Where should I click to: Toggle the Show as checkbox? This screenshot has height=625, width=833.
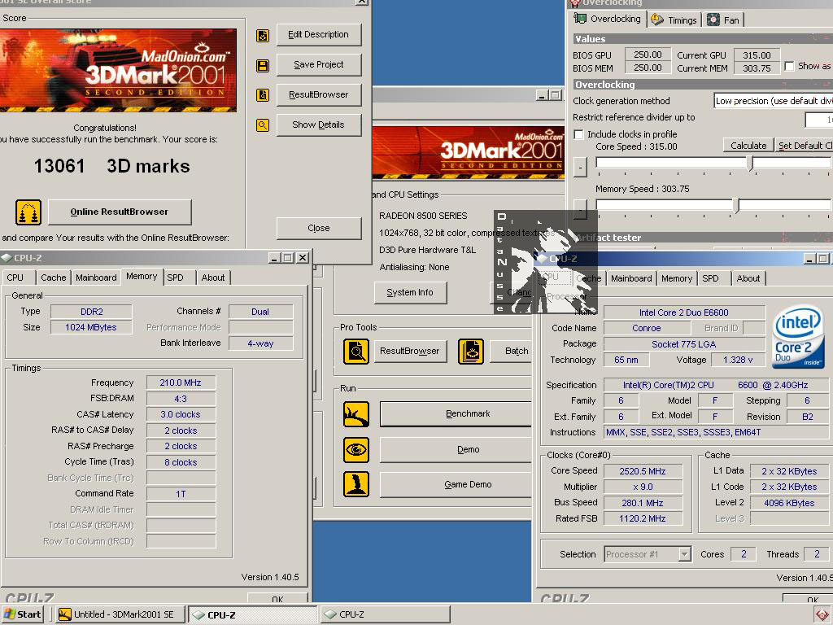click(x=789, y=66)
